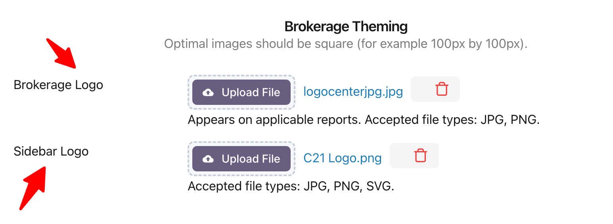Screen dimensions: 613x224
Task: Click the dashed dropzone border around Brokerage upload
Action: [x=241, y=76]
